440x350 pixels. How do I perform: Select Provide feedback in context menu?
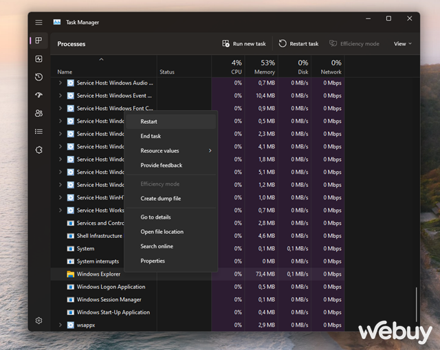click(x=171, y=165)
